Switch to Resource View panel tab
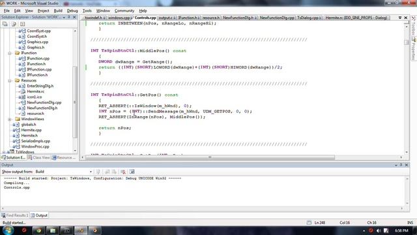 (x=63, y=157)
